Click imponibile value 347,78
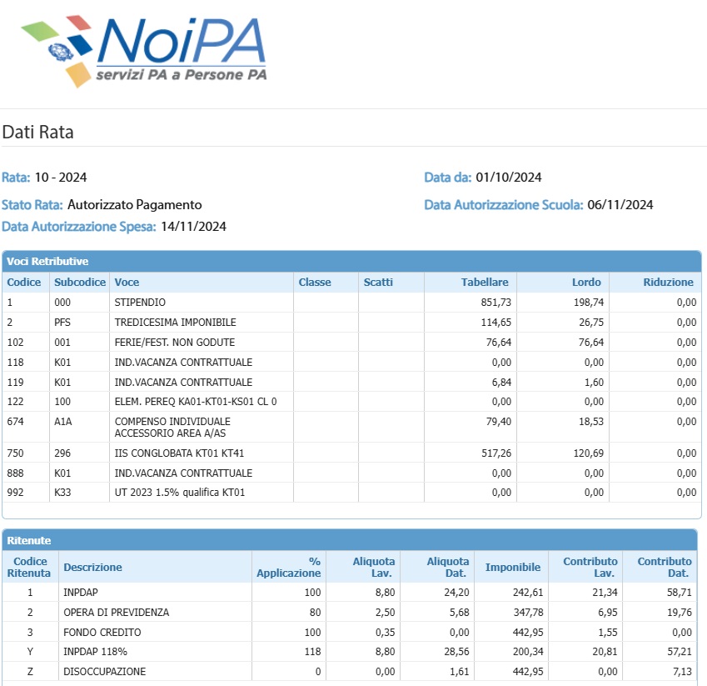Image resolution: width=707 pixels, height=686 pixels. click(x=528, y=613)
